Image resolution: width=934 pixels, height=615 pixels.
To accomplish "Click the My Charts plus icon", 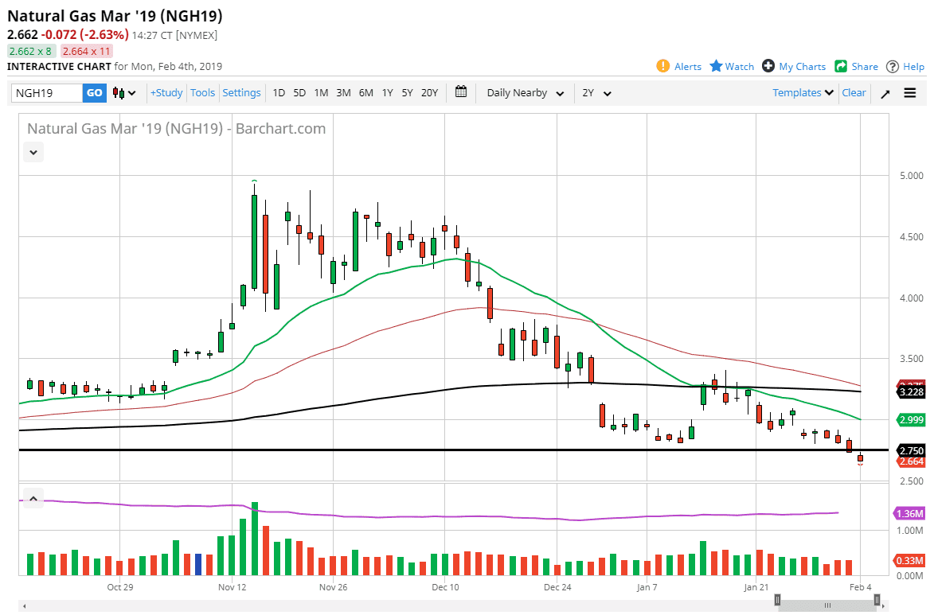I will [768, 66].
